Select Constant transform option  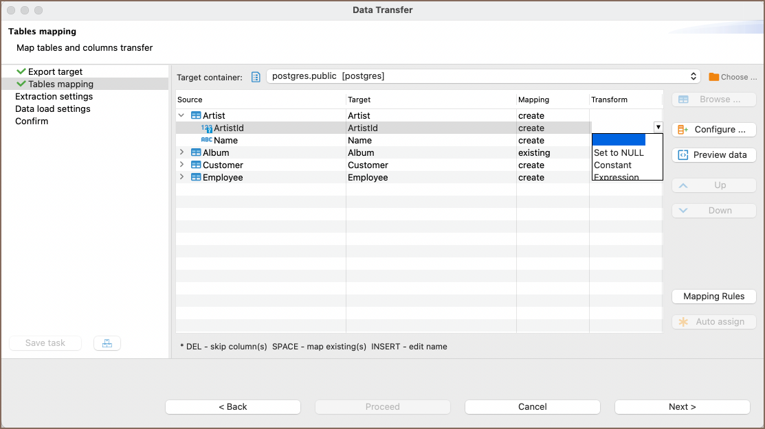(612, 165)
